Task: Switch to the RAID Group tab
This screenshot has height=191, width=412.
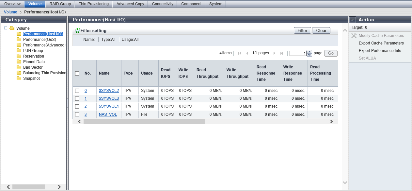Action: pyautogui.click(x=60, y=4)
